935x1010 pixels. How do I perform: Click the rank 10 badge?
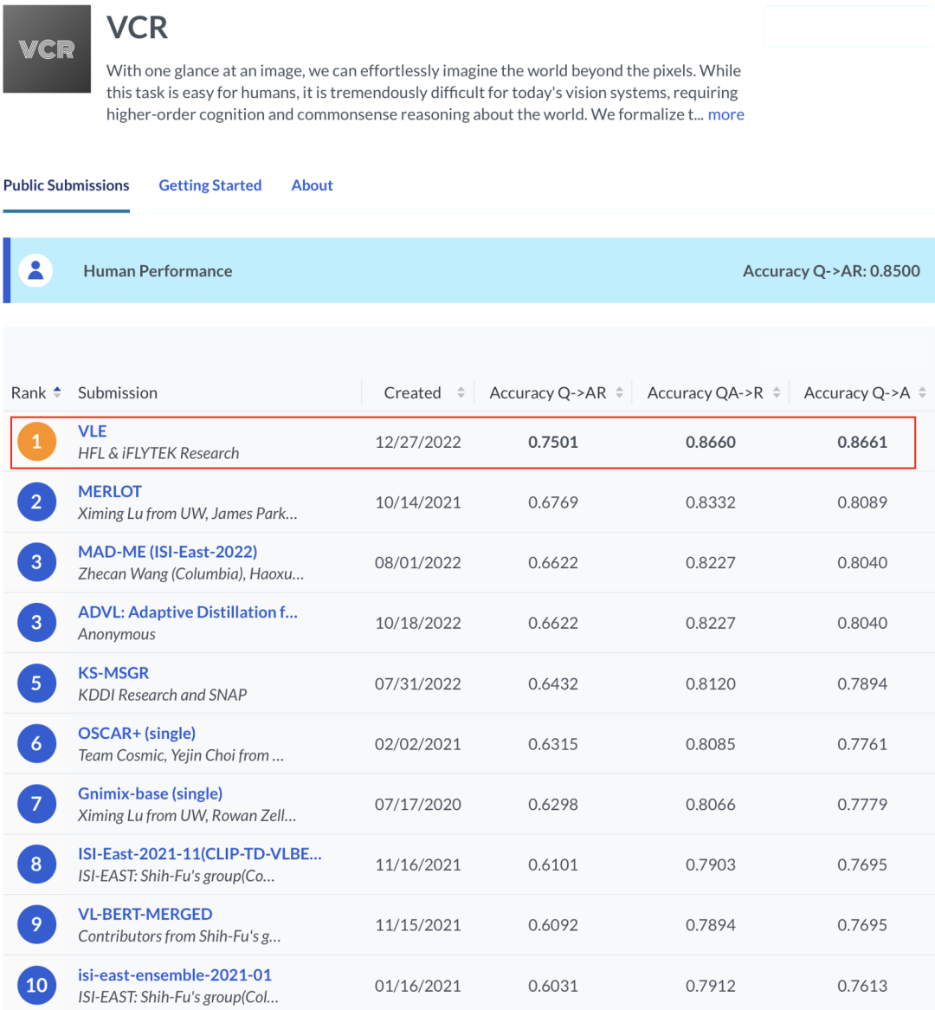pos(36,985)
